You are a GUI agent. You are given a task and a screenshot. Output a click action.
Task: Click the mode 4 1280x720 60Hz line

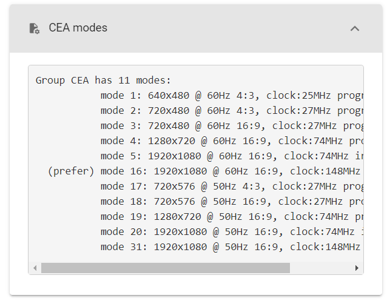tap(232, 141)
